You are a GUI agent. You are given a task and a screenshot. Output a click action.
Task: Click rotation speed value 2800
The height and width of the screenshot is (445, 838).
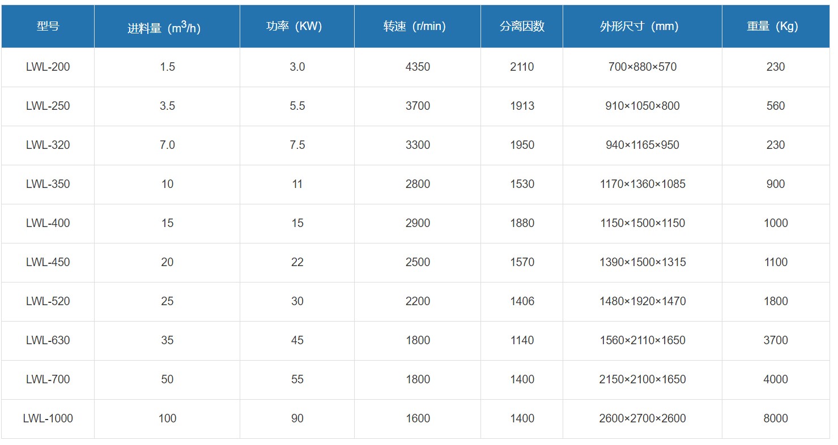pos(418,184)
